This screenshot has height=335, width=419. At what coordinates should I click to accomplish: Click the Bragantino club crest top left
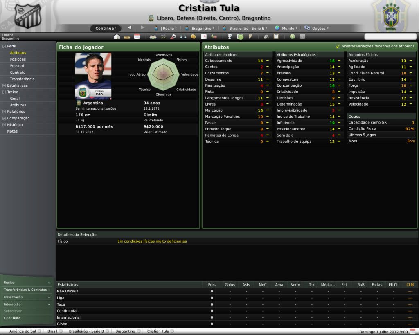point(27,16)
